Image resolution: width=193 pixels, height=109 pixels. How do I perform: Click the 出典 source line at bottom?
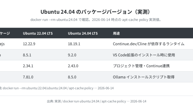[x=96, y=101]
